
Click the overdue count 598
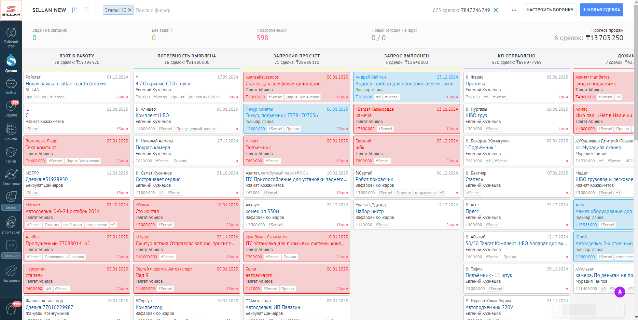tap(262, 38)
